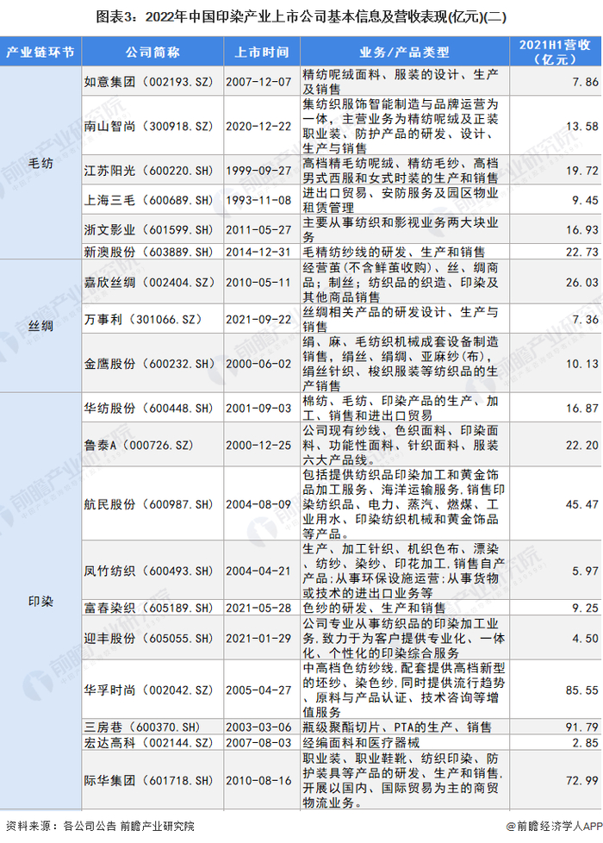Click listing date 2000-12-25
Viewport: 603px width, 843px height.
[258, 445]
